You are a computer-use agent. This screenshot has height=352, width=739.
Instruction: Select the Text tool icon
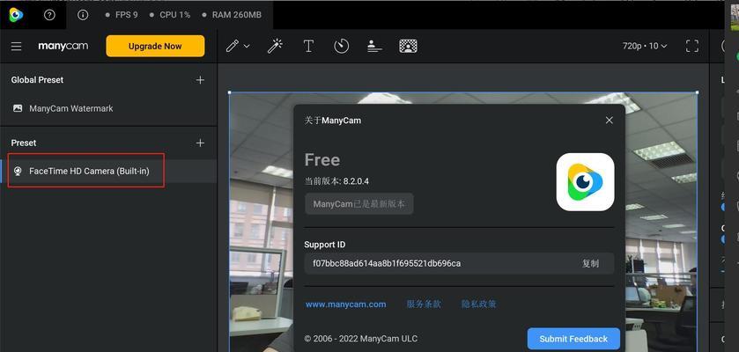pos(308,46)
